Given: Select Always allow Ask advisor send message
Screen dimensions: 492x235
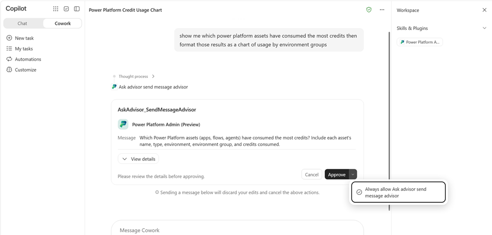Looking at the screenshot, I should click(x=398, y=192).
